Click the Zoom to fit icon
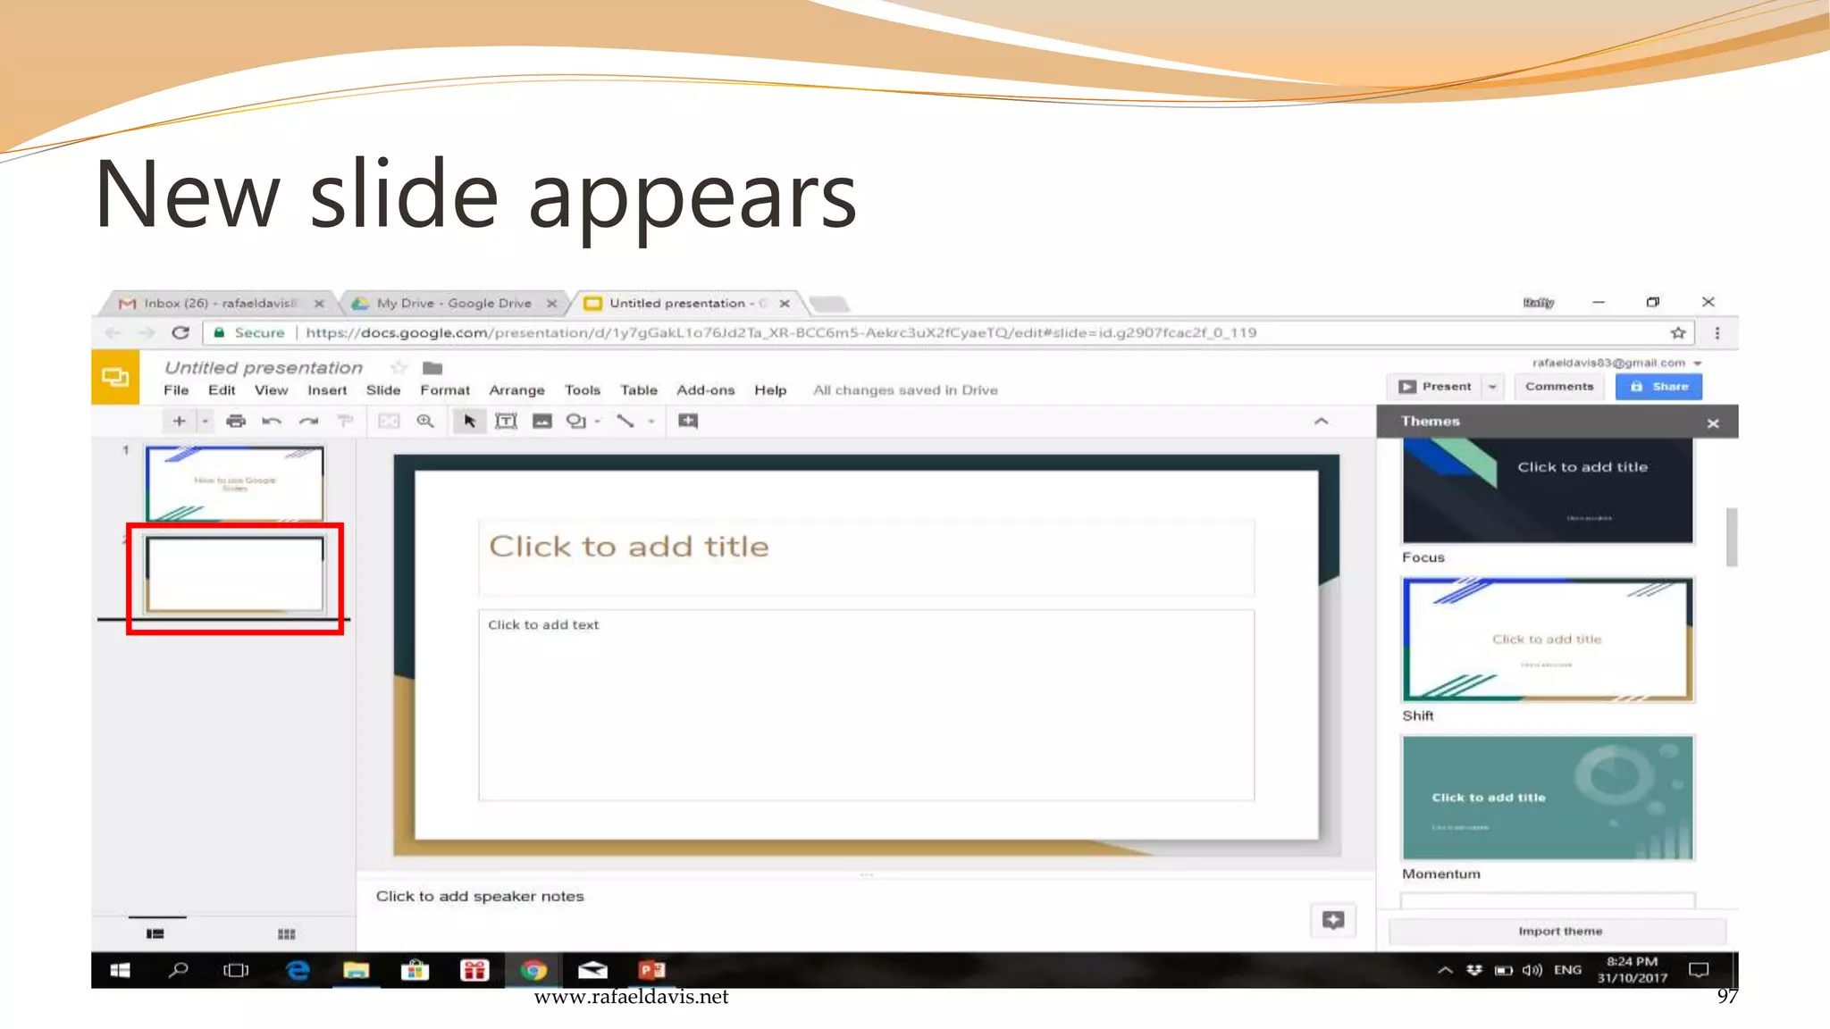 [389, 421]
